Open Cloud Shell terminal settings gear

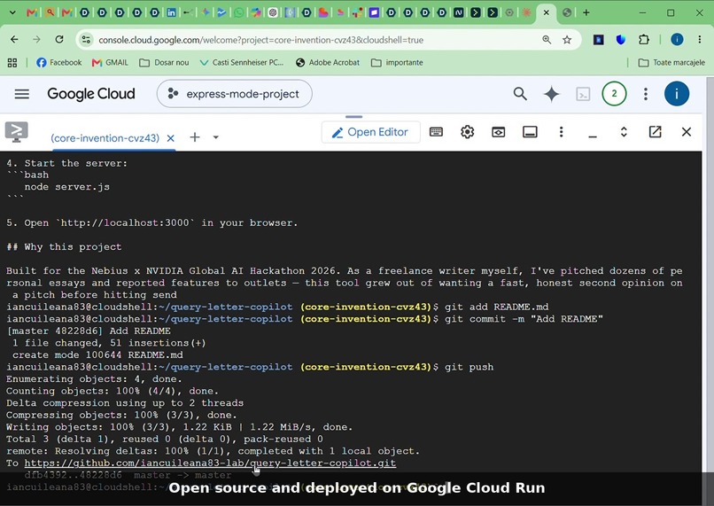467,132
